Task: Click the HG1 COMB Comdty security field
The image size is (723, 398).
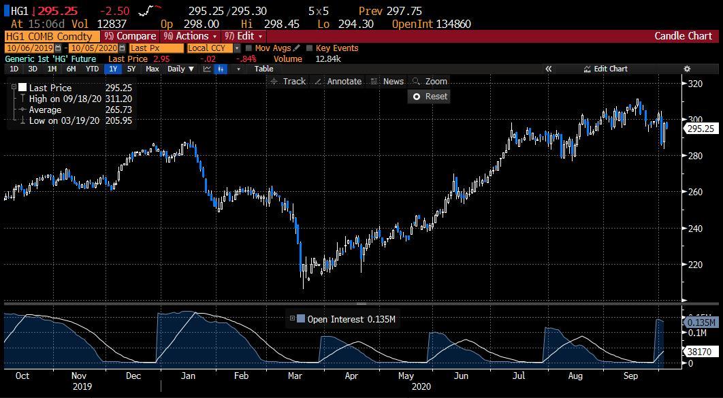Action: tap(52, 36)
